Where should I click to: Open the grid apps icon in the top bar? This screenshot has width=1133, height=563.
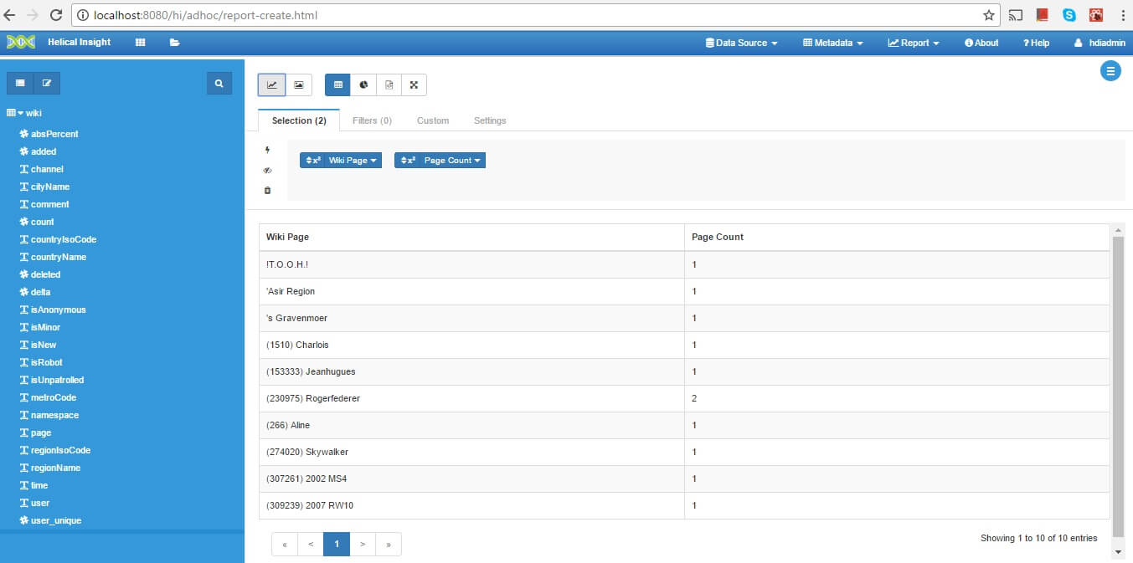tap(140, 42)
